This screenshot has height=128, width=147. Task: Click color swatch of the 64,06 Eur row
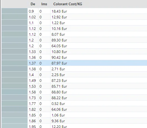pos(15,109)
